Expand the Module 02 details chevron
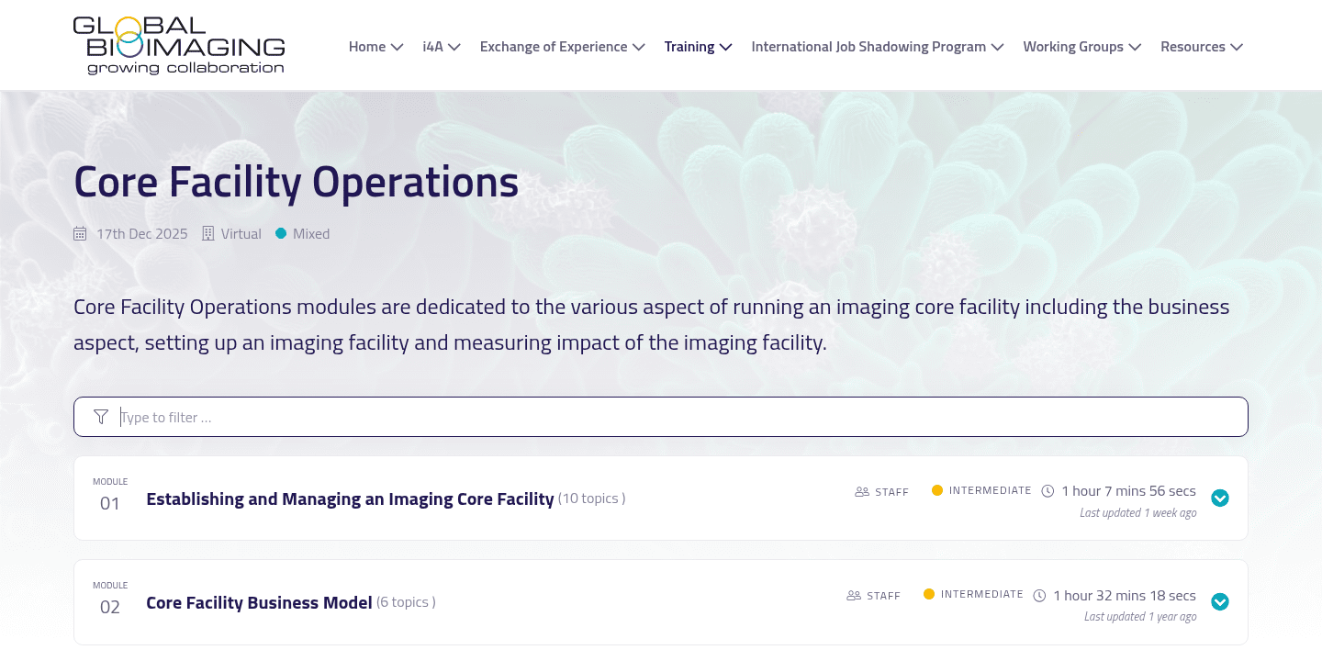Screen dimensions: 1322x661 (1220, 601)
